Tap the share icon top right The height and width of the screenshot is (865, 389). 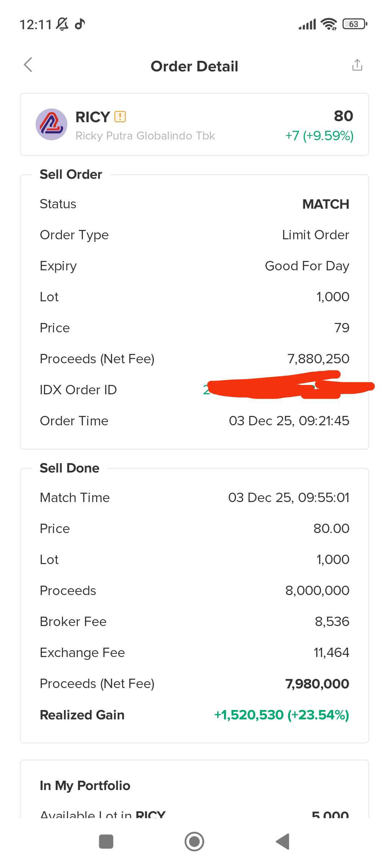(x=357, y=65)
